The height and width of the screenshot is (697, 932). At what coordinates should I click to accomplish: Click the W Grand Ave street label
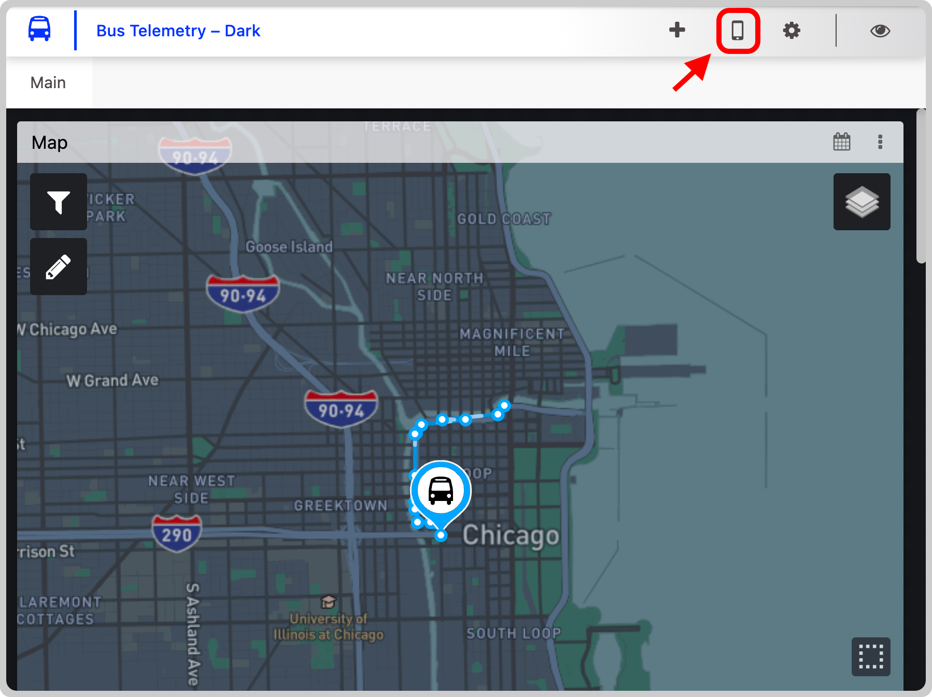pyautogui.click(x=112, y=380)
